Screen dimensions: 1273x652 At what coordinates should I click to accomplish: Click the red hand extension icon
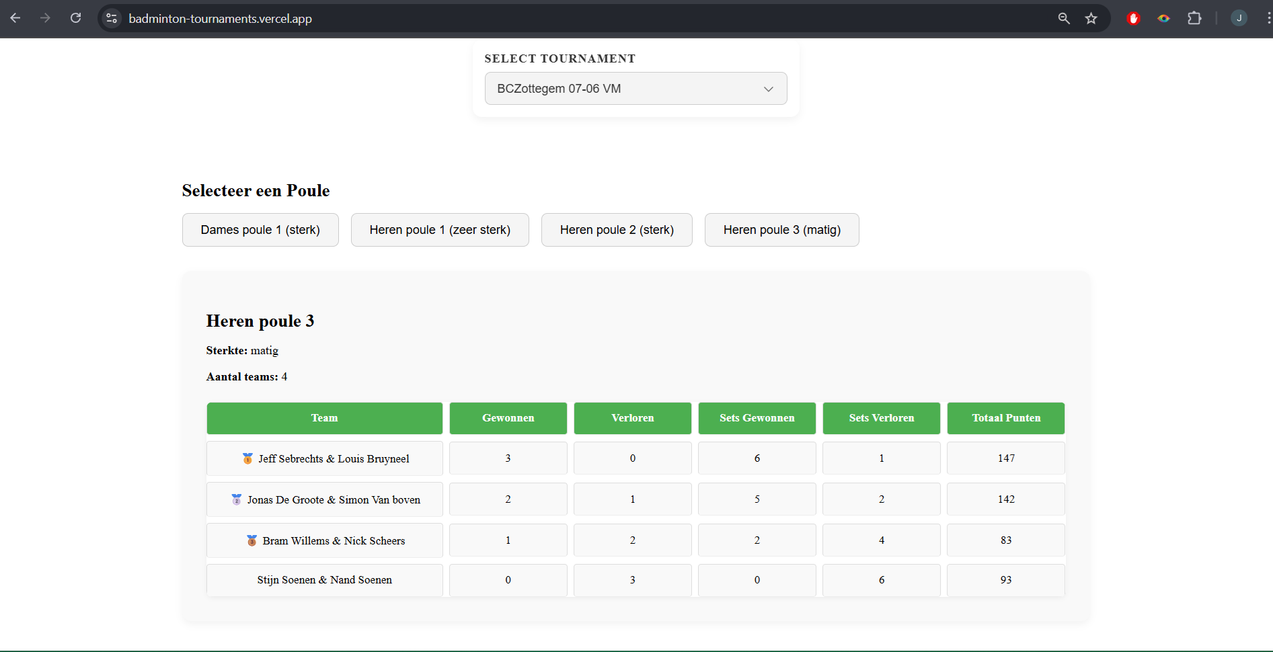pyautogui.click(x=1134, y=18)
